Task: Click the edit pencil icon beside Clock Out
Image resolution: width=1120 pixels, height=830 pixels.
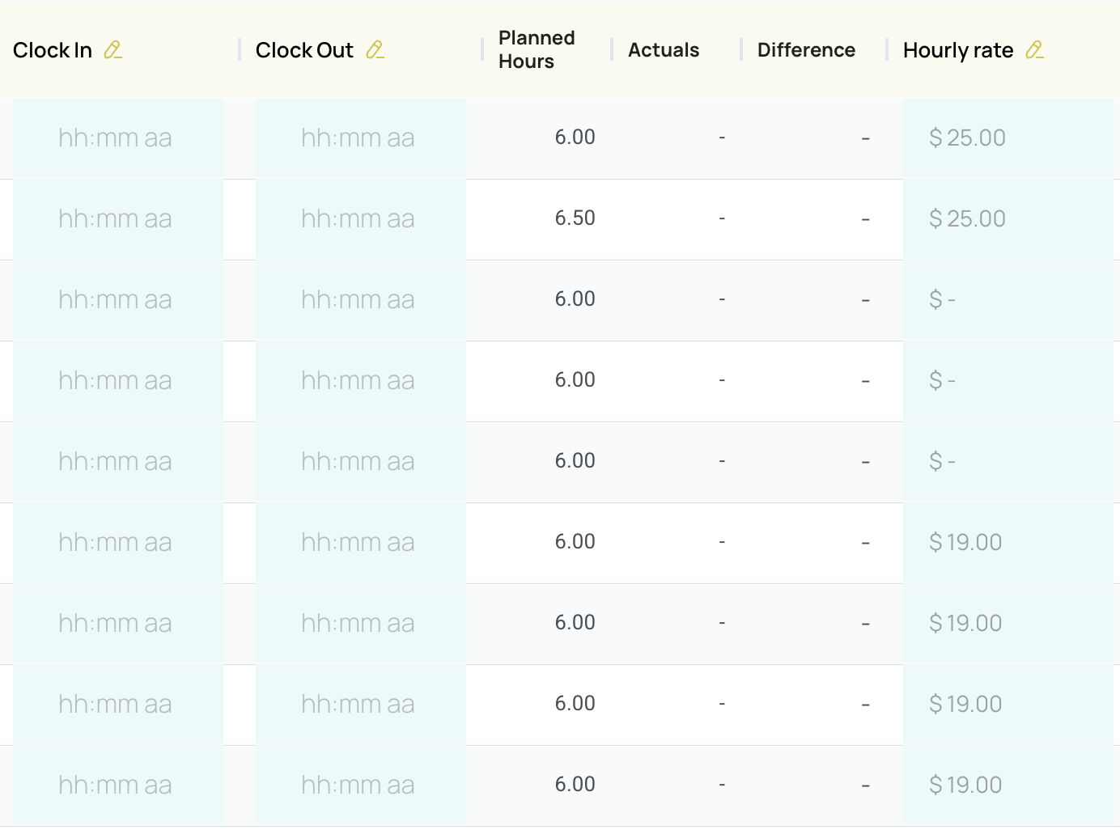Action: click(375, 50)
